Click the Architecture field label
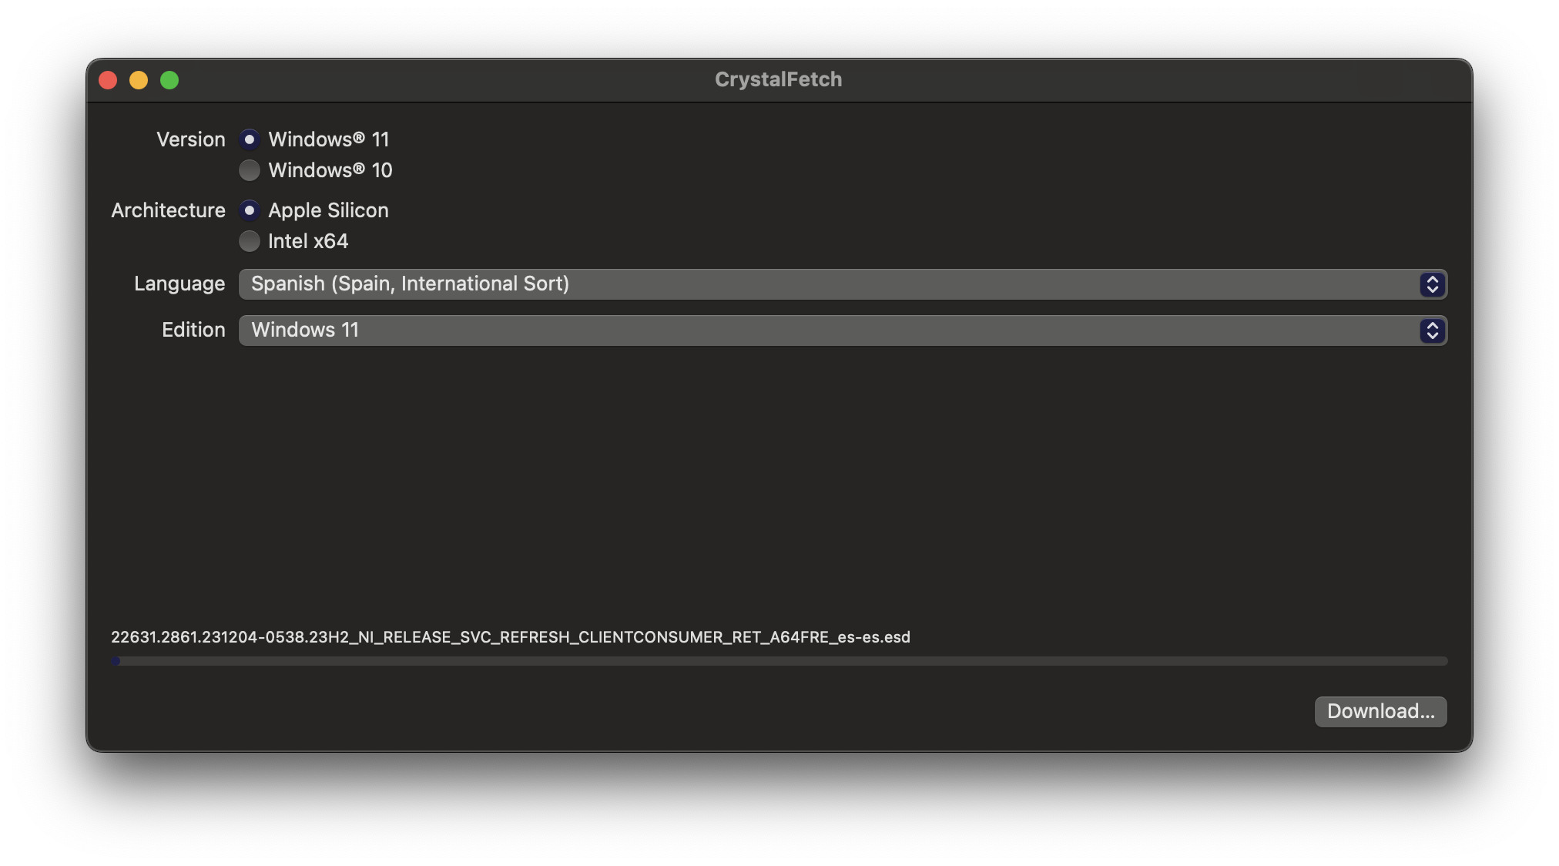The image size is (1559, 866). 168,210
